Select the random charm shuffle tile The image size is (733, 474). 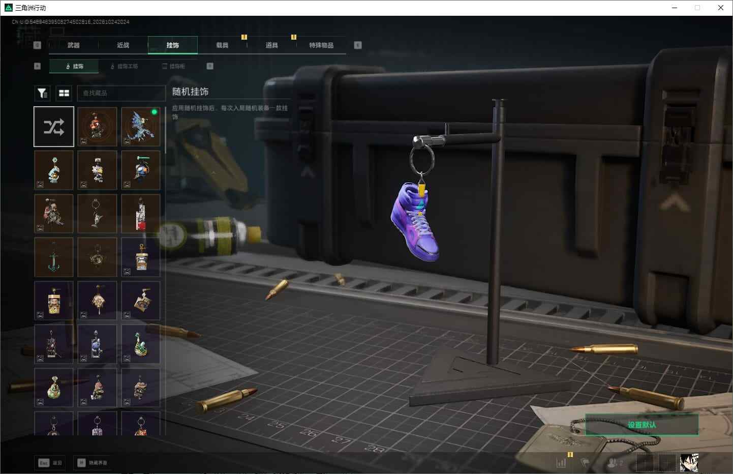pos(54,127)
